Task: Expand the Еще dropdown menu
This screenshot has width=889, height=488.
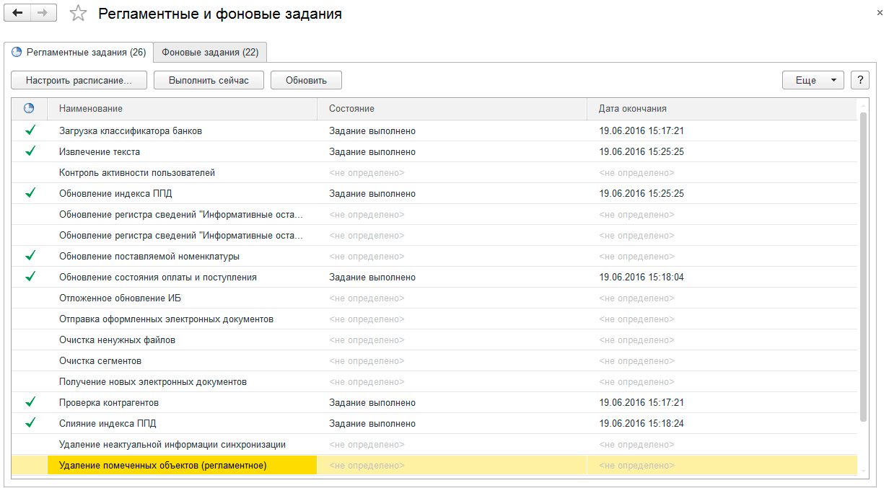Action: click(813, 80)
